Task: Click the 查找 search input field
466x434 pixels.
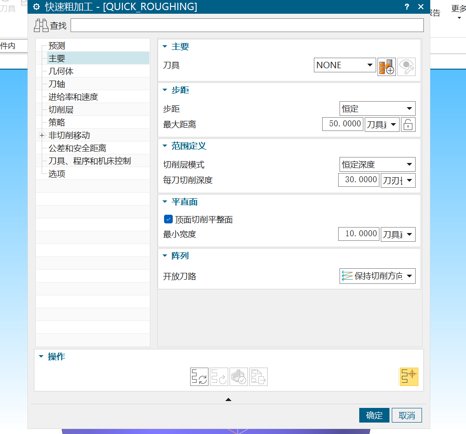Action: pyautogui.click(x=247, y=25)
